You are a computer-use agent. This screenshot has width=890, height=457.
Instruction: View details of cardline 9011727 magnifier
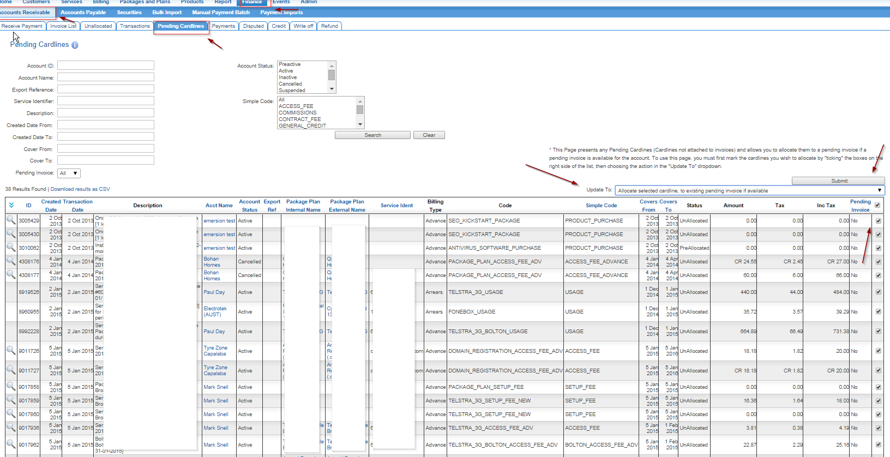[11, 370]
